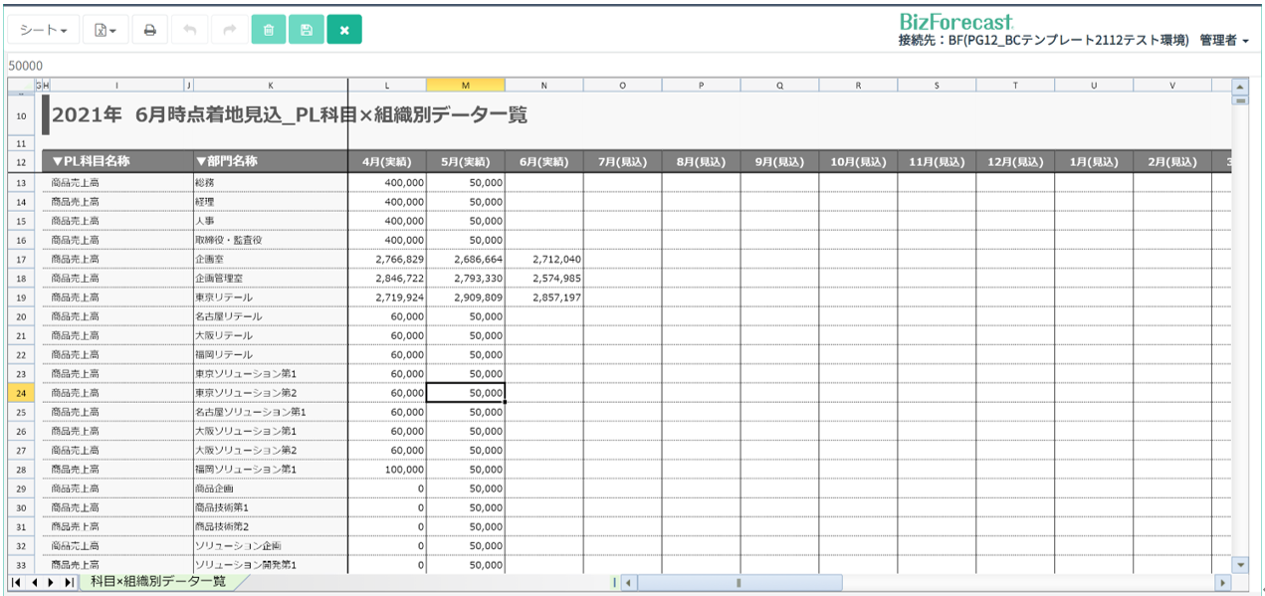The height and width of the screenshot is (596, 1265).
Task: Select 企画室 6月(実績) cell 2,712,040
Action: pyautogui.click(x=544, y=259)
